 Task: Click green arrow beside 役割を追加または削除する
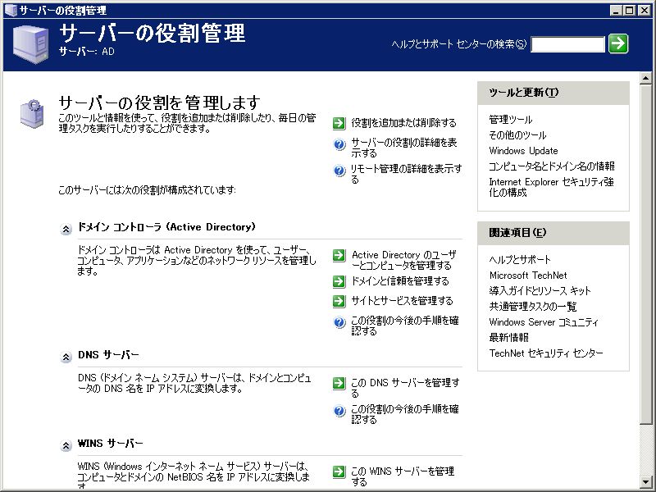(339, 123)
